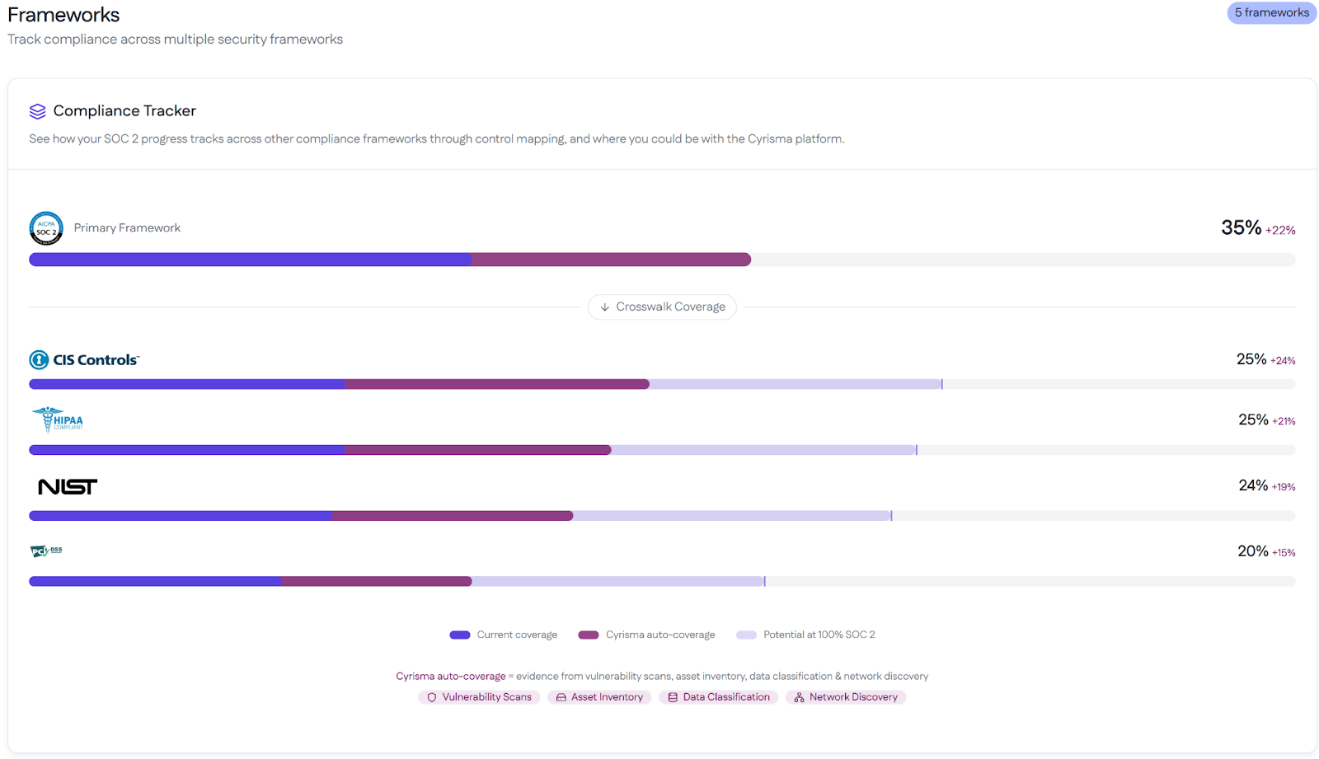The width and height of the screenshot is (1319, 759).
Task: Expand the Crosswalk Coverage section
Action: (x=661, y=307)
